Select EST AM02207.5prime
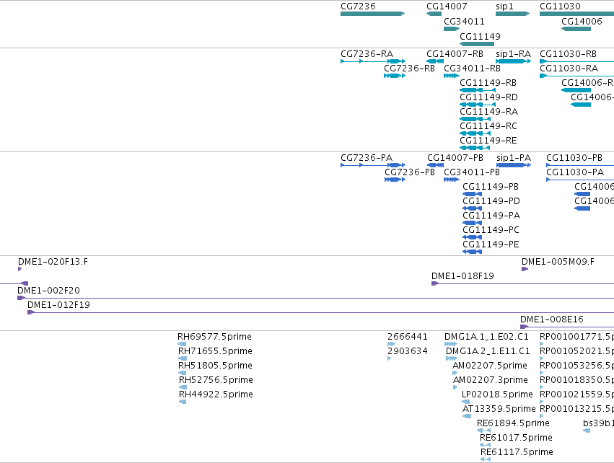The image size is (614, 463). click(x=455, y=373)
